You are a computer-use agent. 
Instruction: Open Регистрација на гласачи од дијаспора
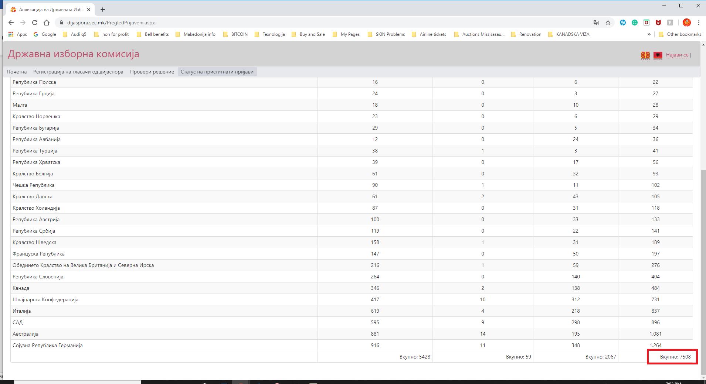tap(78, 72)
